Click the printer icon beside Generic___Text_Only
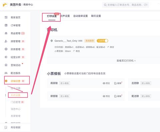This screenshot has height=132, width=160. (x=52, y=41)
